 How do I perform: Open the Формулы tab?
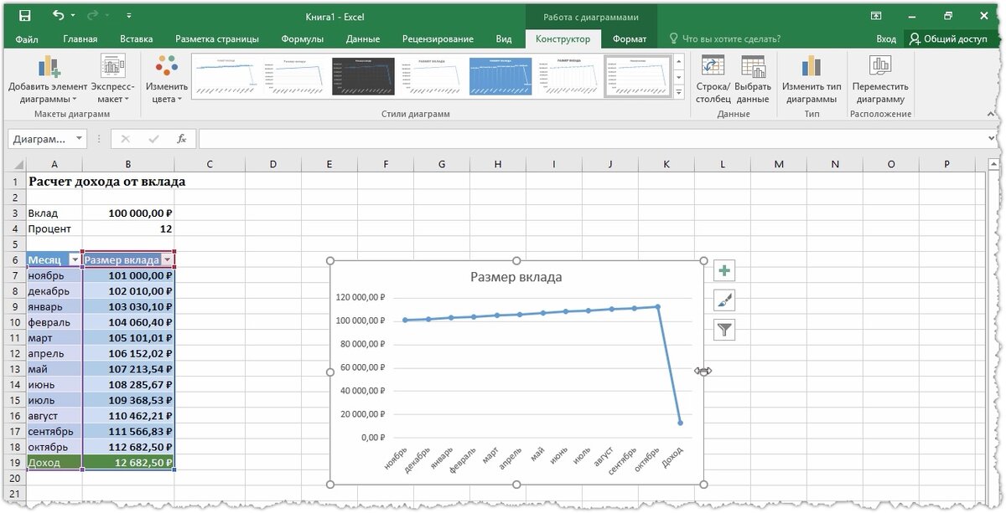[303, 38]
